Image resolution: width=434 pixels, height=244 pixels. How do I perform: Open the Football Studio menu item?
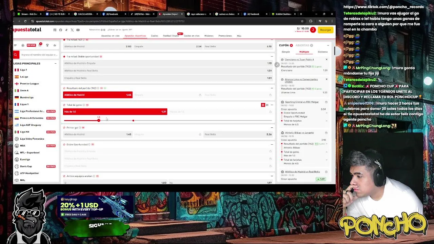(x=171, y=36)
